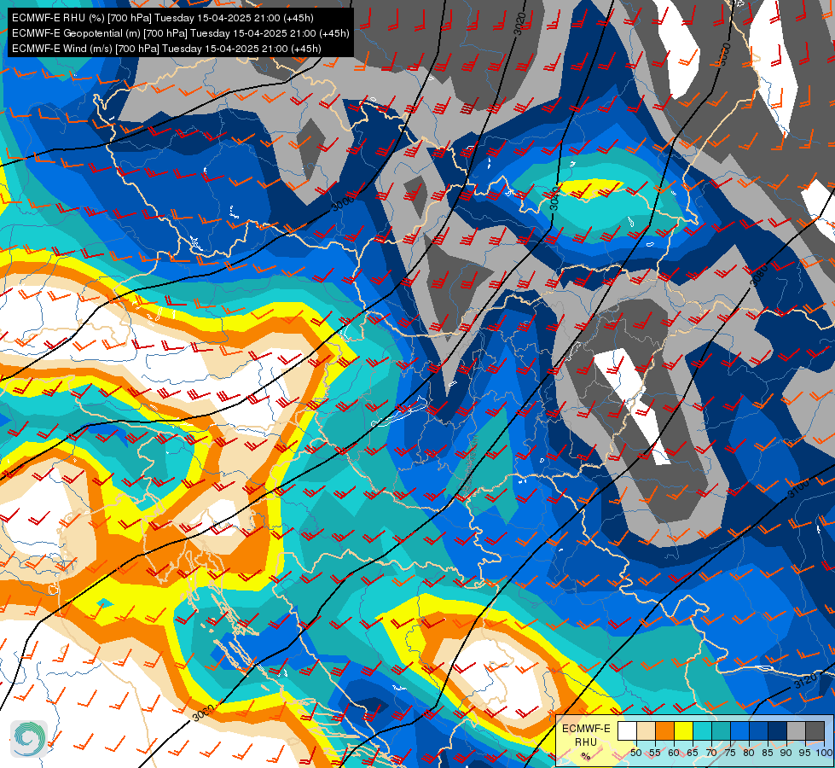Click the 3120 geopotential contour label
This screenshot has height=768, width=835.
(x=804, y=681)
